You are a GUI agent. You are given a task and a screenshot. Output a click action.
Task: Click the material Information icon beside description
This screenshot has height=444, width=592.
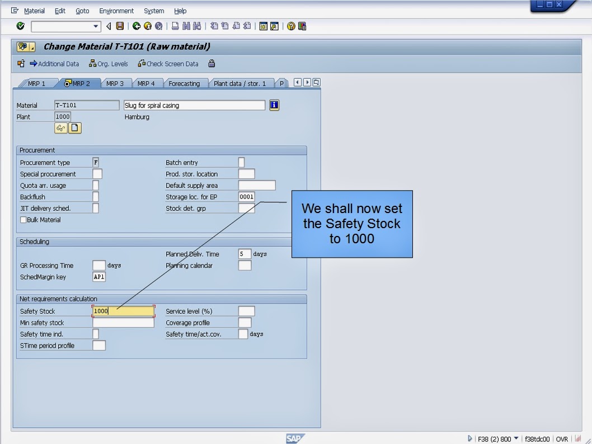coord(274,105)
